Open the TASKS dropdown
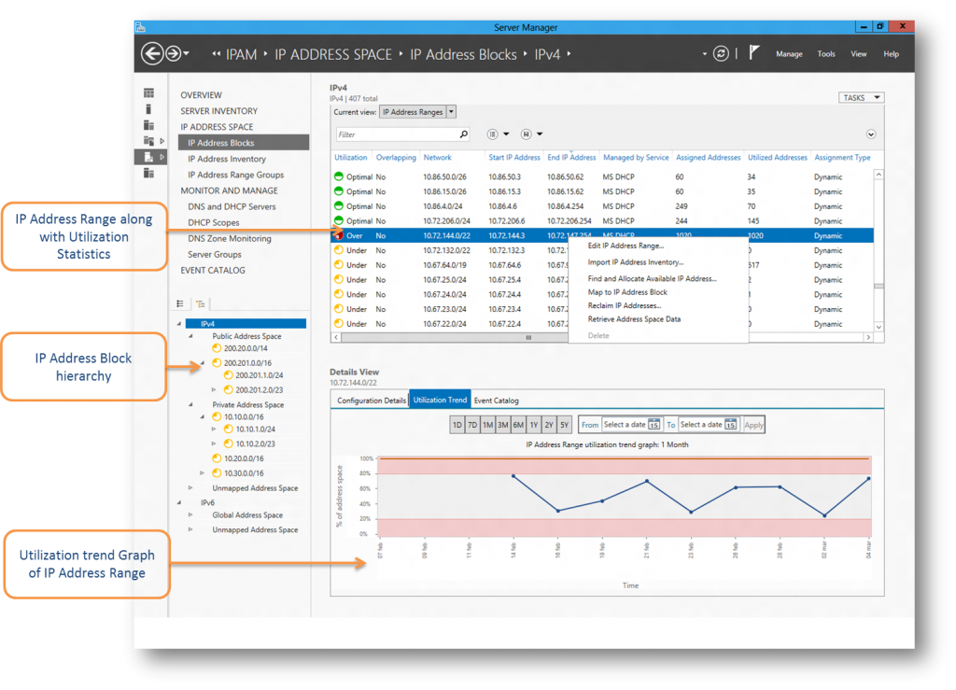The width and height of the screenshot is (956, 690). pyautogui.click(x=861, y=97)
